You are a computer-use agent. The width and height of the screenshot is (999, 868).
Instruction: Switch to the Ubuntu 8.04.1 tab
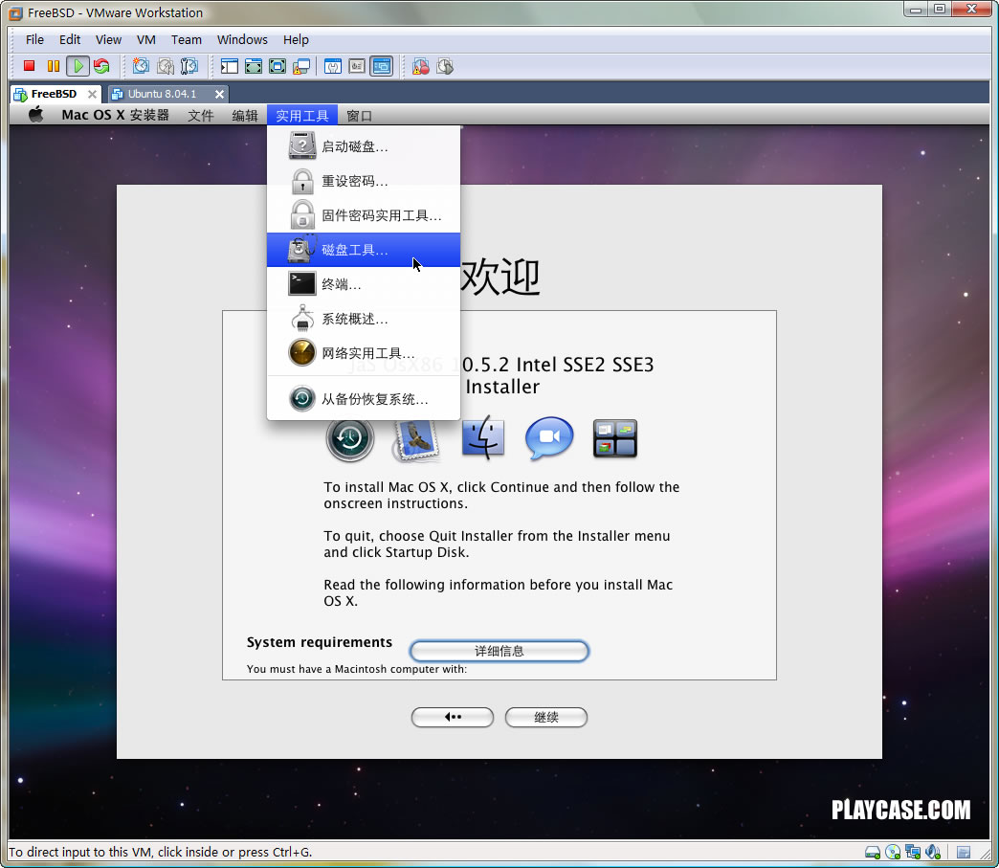click(x=162, y=94)
